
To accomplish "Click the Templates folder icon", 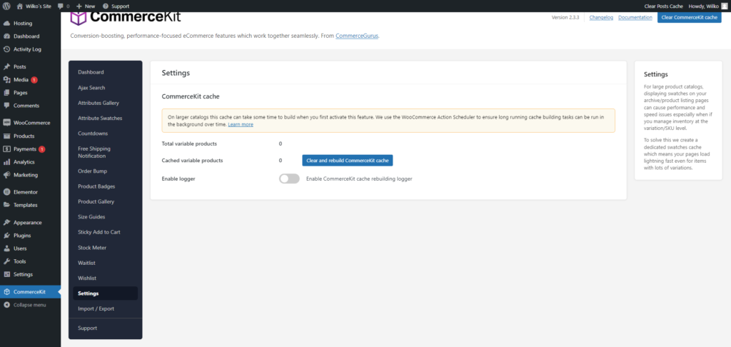I will (6, 205).
